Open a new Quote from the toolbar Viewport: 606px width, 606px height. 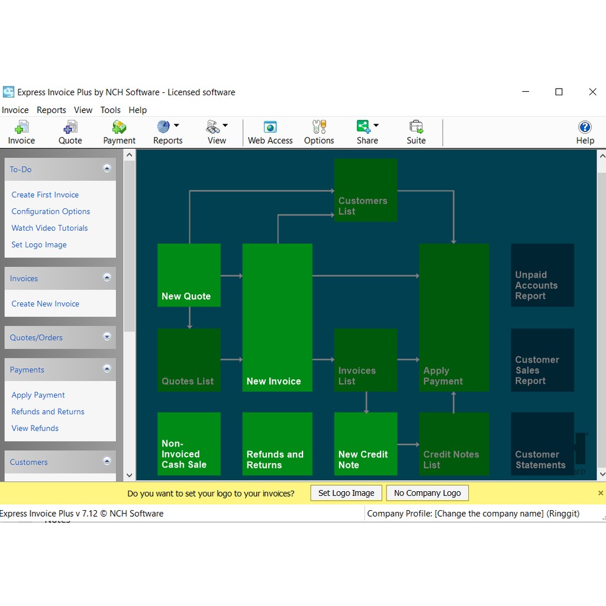[70, 127]
